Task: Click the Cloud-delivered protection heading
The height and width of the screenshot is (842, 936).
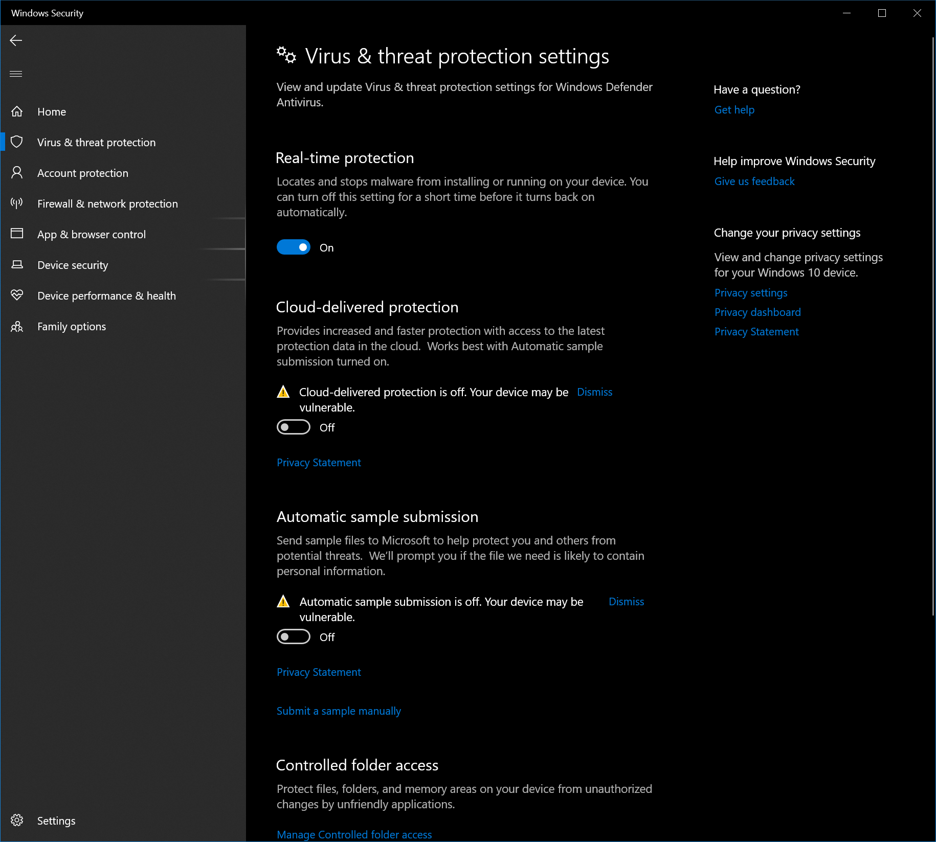Action: (x=367, y=307)
